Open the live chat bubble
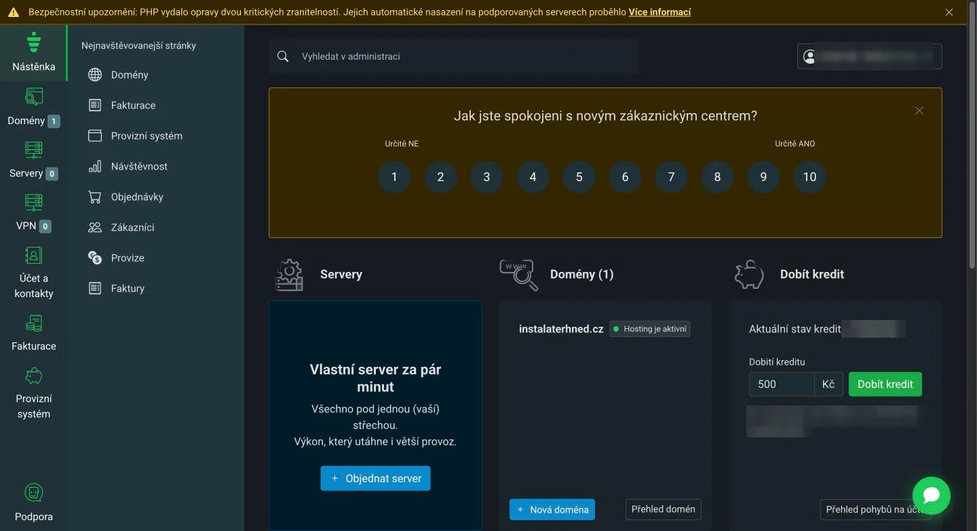This screenshot has height=531, width=977. click(932, 495)
